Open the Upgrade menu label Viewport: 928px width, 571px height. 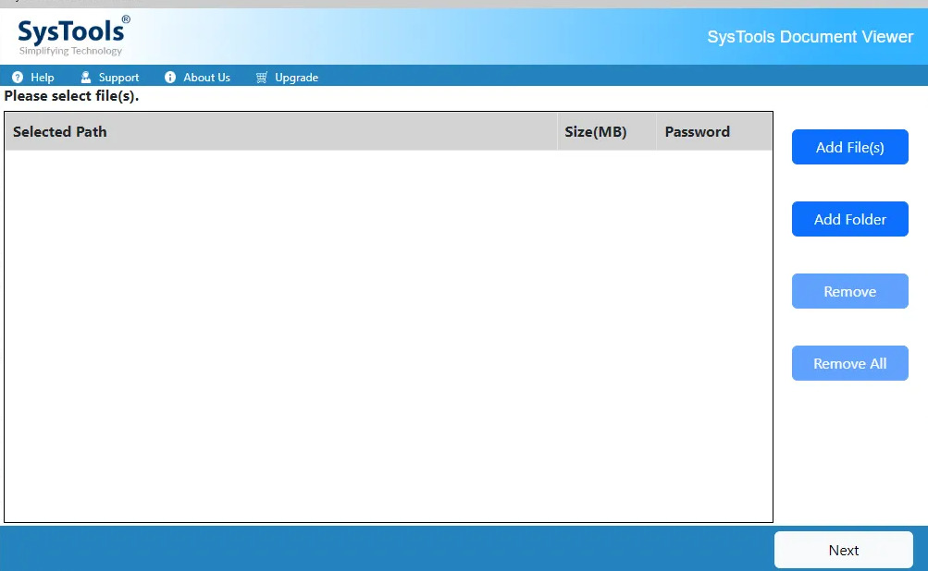point(296,78)
